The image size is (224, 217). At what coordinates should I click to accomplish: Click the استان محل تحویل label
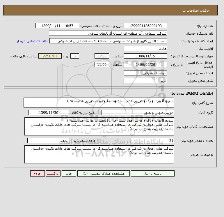click(x=199, y=73)
